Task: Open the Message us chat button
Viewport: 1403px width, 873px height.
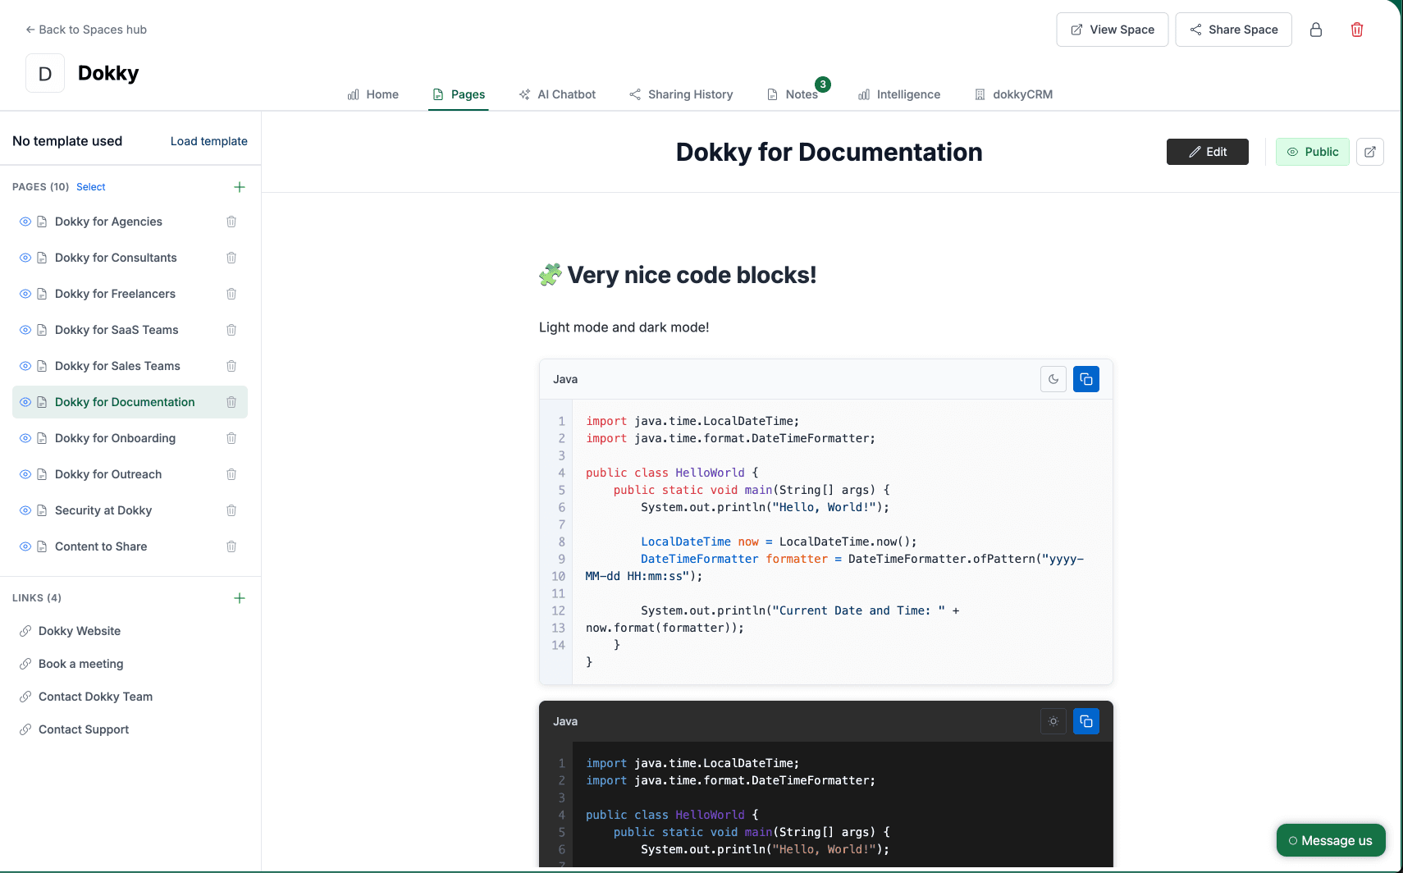Action: [1331, 840]
